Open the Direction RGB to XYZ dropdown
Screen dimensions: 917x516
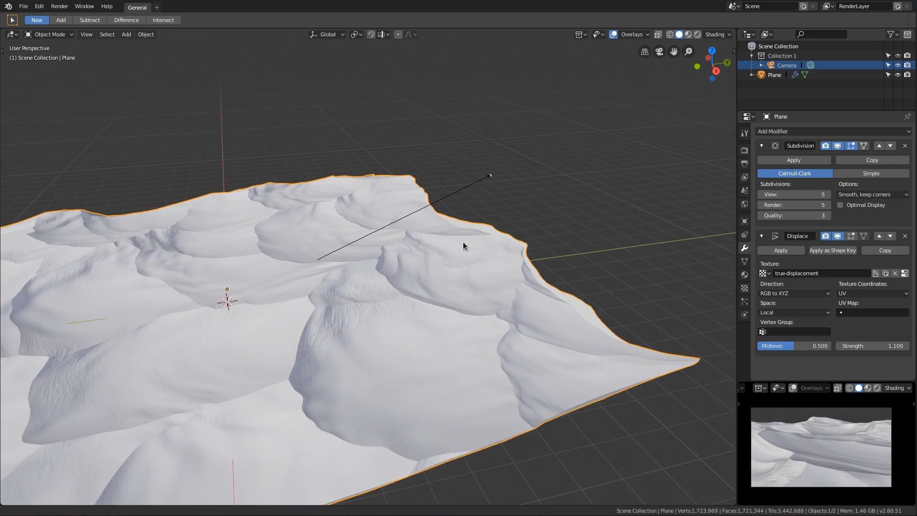795,293
